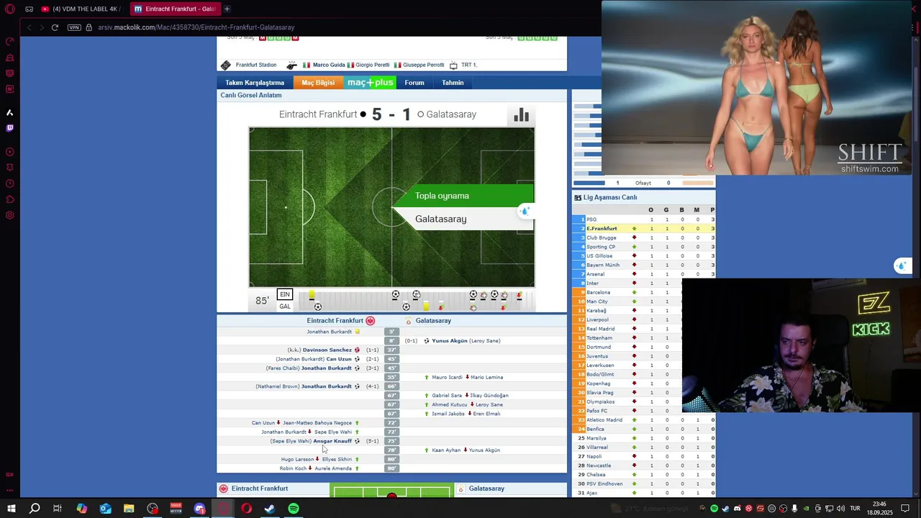Open Opera icon on taskbar

click(x=247, y=509)
